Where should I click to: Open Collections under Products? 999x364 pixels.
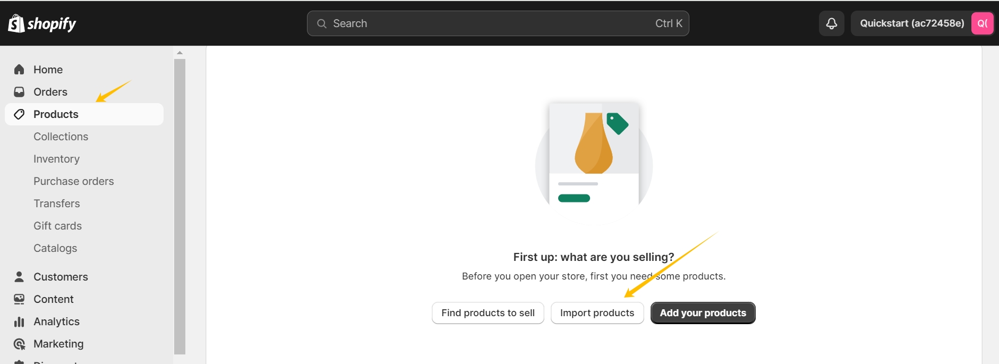tap(61, 137)
